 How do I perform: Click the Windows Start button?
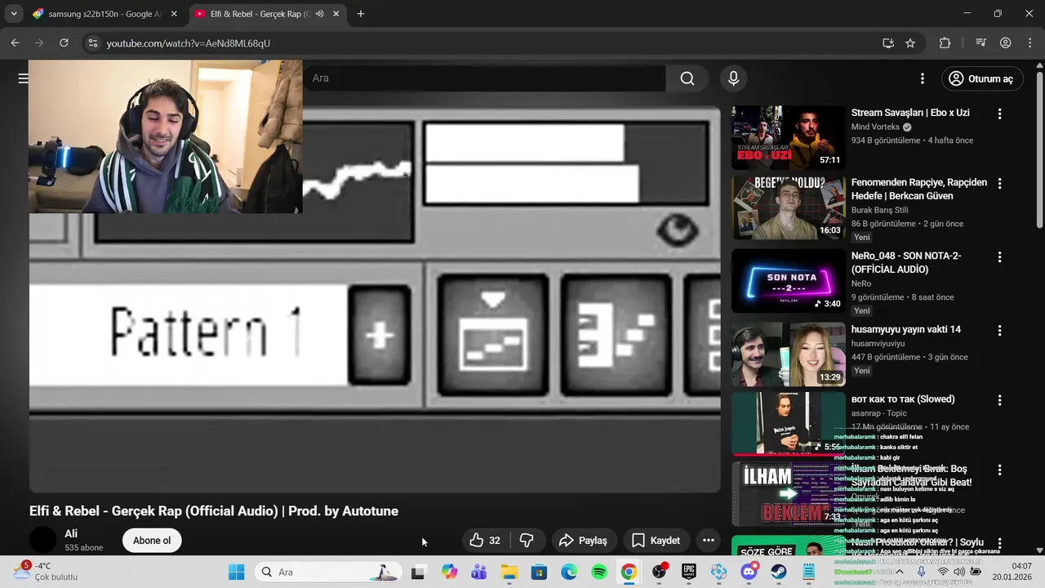tap(237, 572)
